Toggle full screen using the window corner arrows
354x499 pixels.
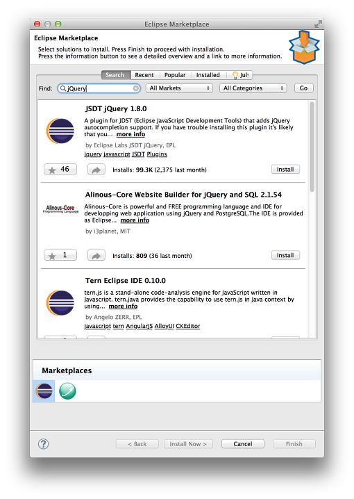coord(318,24)
